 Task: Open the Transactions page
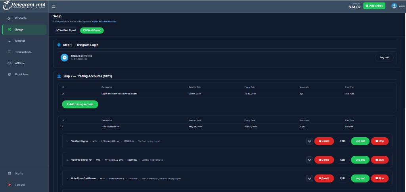pos(23,52)
